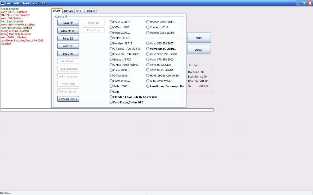Select the Galaxy 1/2 FIS option
313x195 pixels.
click(x=120, y=60)
